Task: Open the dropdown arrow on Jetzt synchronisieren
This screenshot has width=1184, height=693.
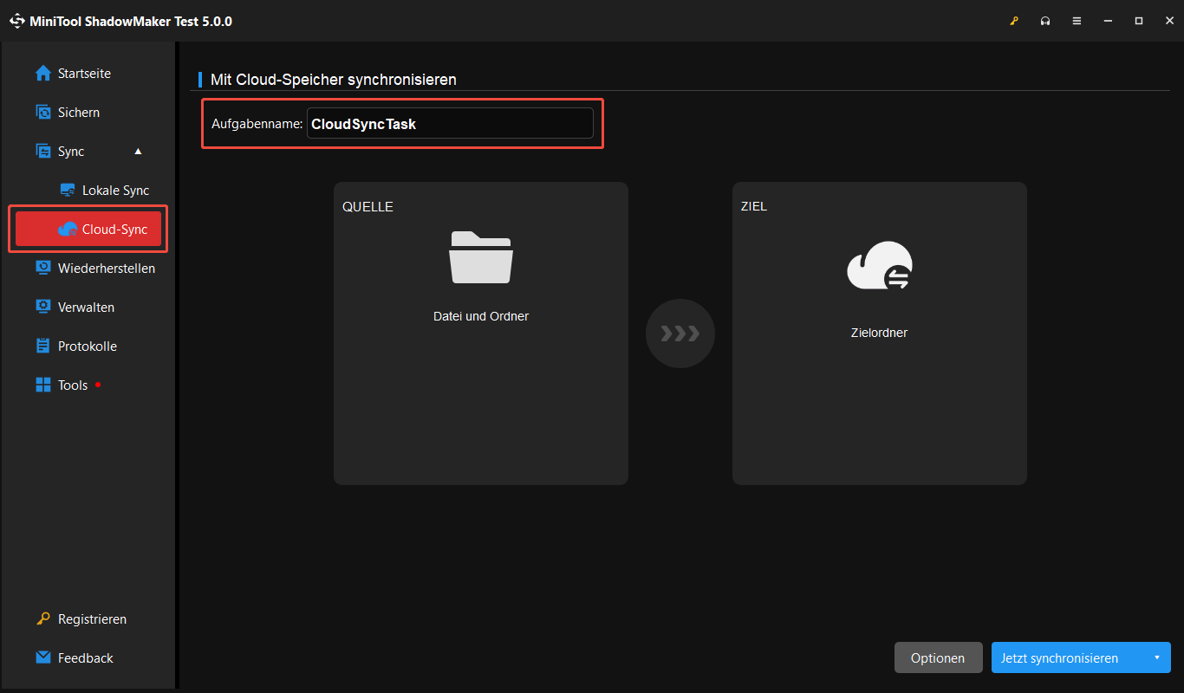Action: [x=1157, y=658]
